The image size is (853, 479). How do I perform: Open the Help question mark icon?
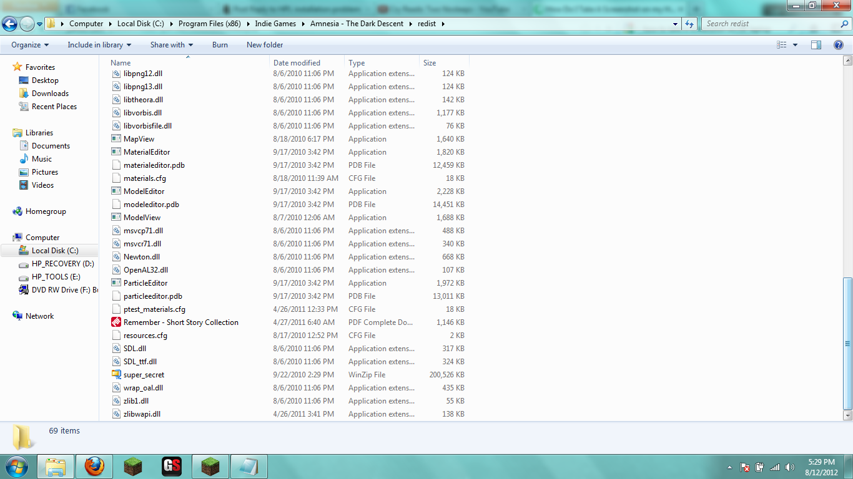[x=839, y=45]
